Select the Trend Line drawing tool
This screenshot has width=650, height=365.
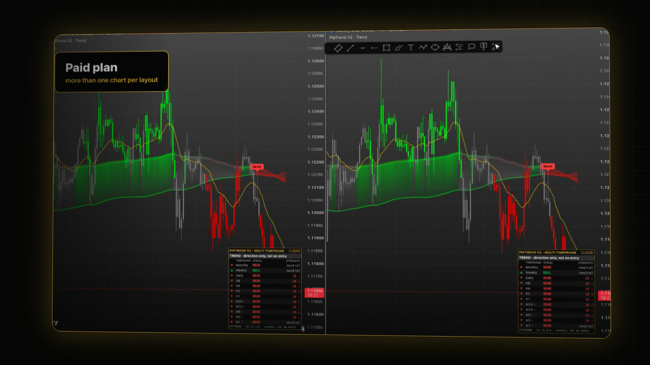[350, 48]
